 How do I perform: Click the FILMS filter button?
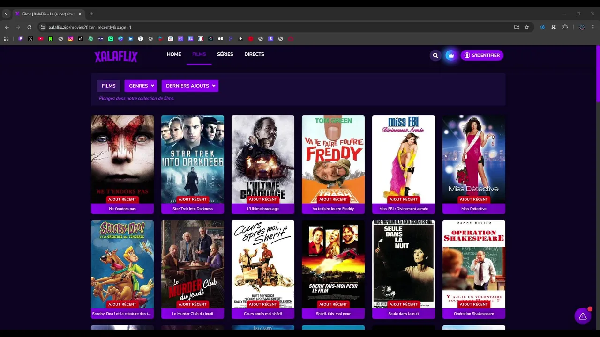pyautogui.click(x=108, y=86)
